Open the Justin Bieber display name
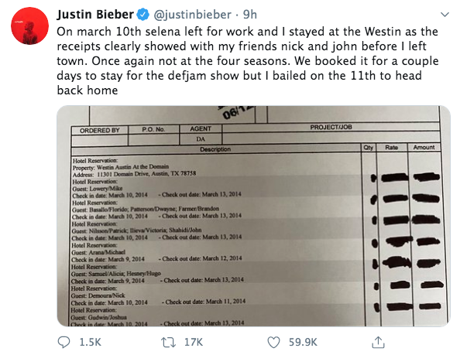The height and width of the screenshot is (355, 460). click(x=95, y=15)
